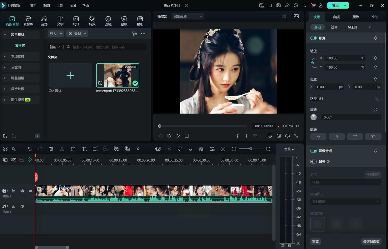Viewport: 388px width, 249px height.
Task: Open the 转场 transitions panel
Action: [76, 21]
